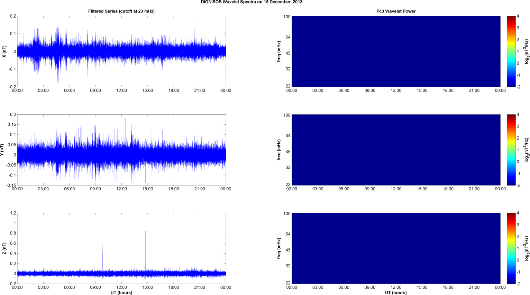Image resolution: width=530 pixels, height=295 pixels.
Task: Click the '18:00' tick under the X spectrogram
Action: (448, 91)
